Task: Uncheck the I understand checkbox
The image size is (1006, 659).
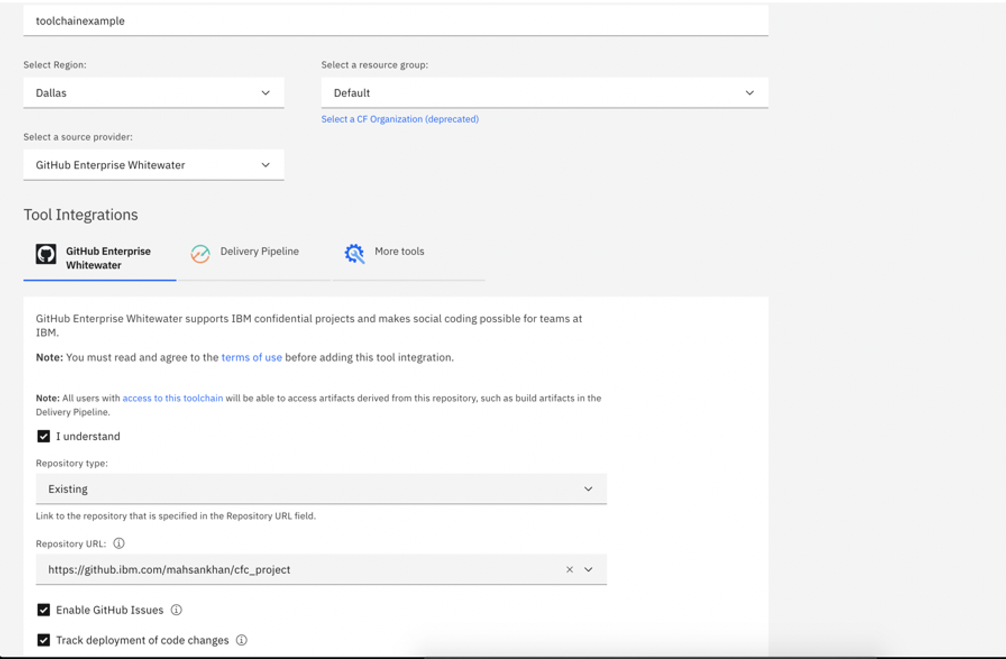Action: [44, 436]
